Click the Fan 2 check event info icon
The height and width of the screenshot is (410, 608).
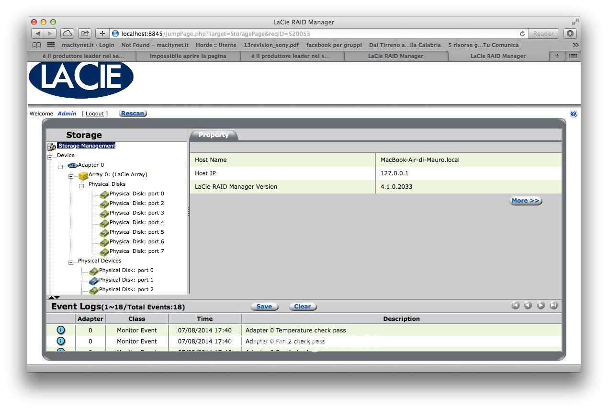[61, 341]
